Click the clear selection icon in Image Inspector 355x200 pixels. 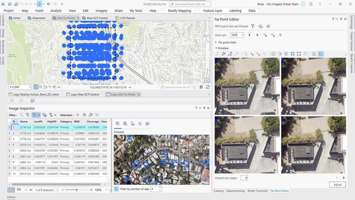[x=90, y=115]
